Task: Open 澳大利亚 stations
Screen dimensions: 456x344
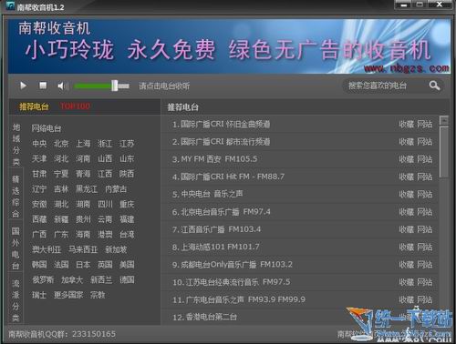Action: click(47, 249)
